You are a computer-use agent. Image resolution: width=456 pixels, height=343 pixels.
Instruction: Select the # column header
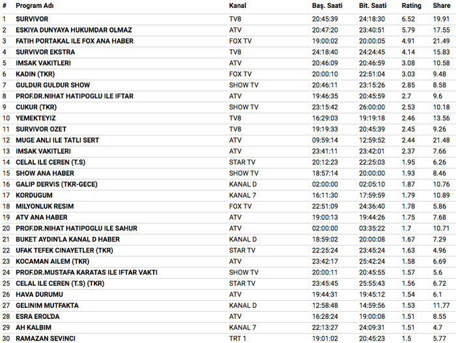(x=4, y=5)
